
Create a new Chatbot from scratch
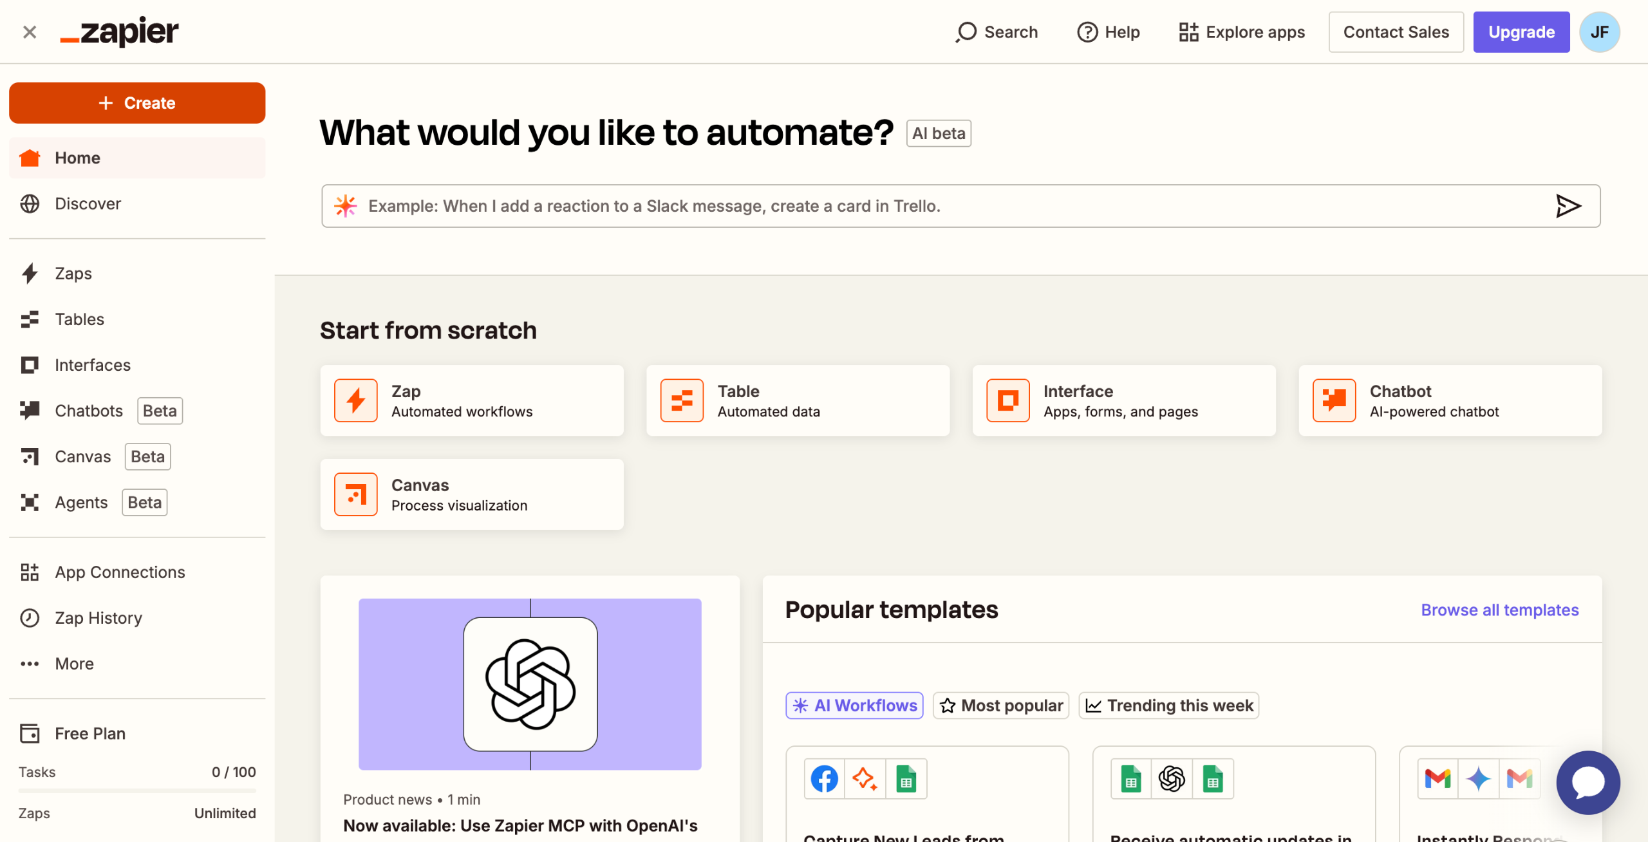(x=1450, y=400)
